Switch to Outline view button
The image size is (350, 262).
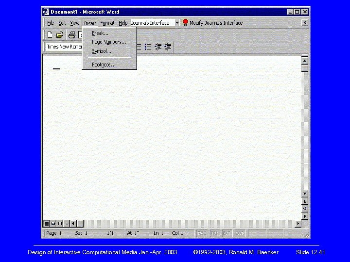(x=67, y=223)
